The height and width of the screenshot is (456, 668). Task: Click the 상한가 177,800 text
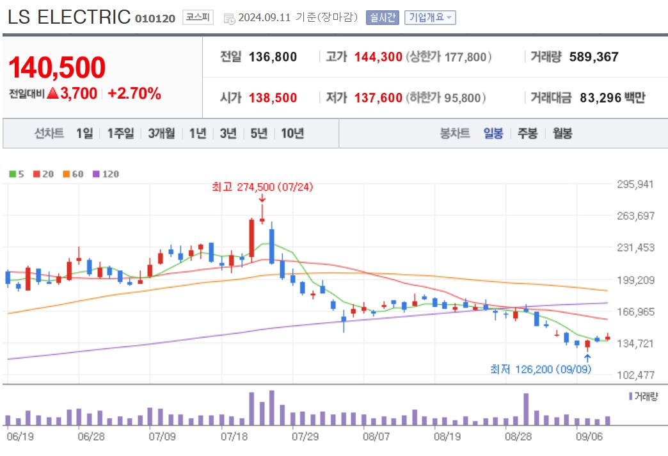tap(449, 57)
